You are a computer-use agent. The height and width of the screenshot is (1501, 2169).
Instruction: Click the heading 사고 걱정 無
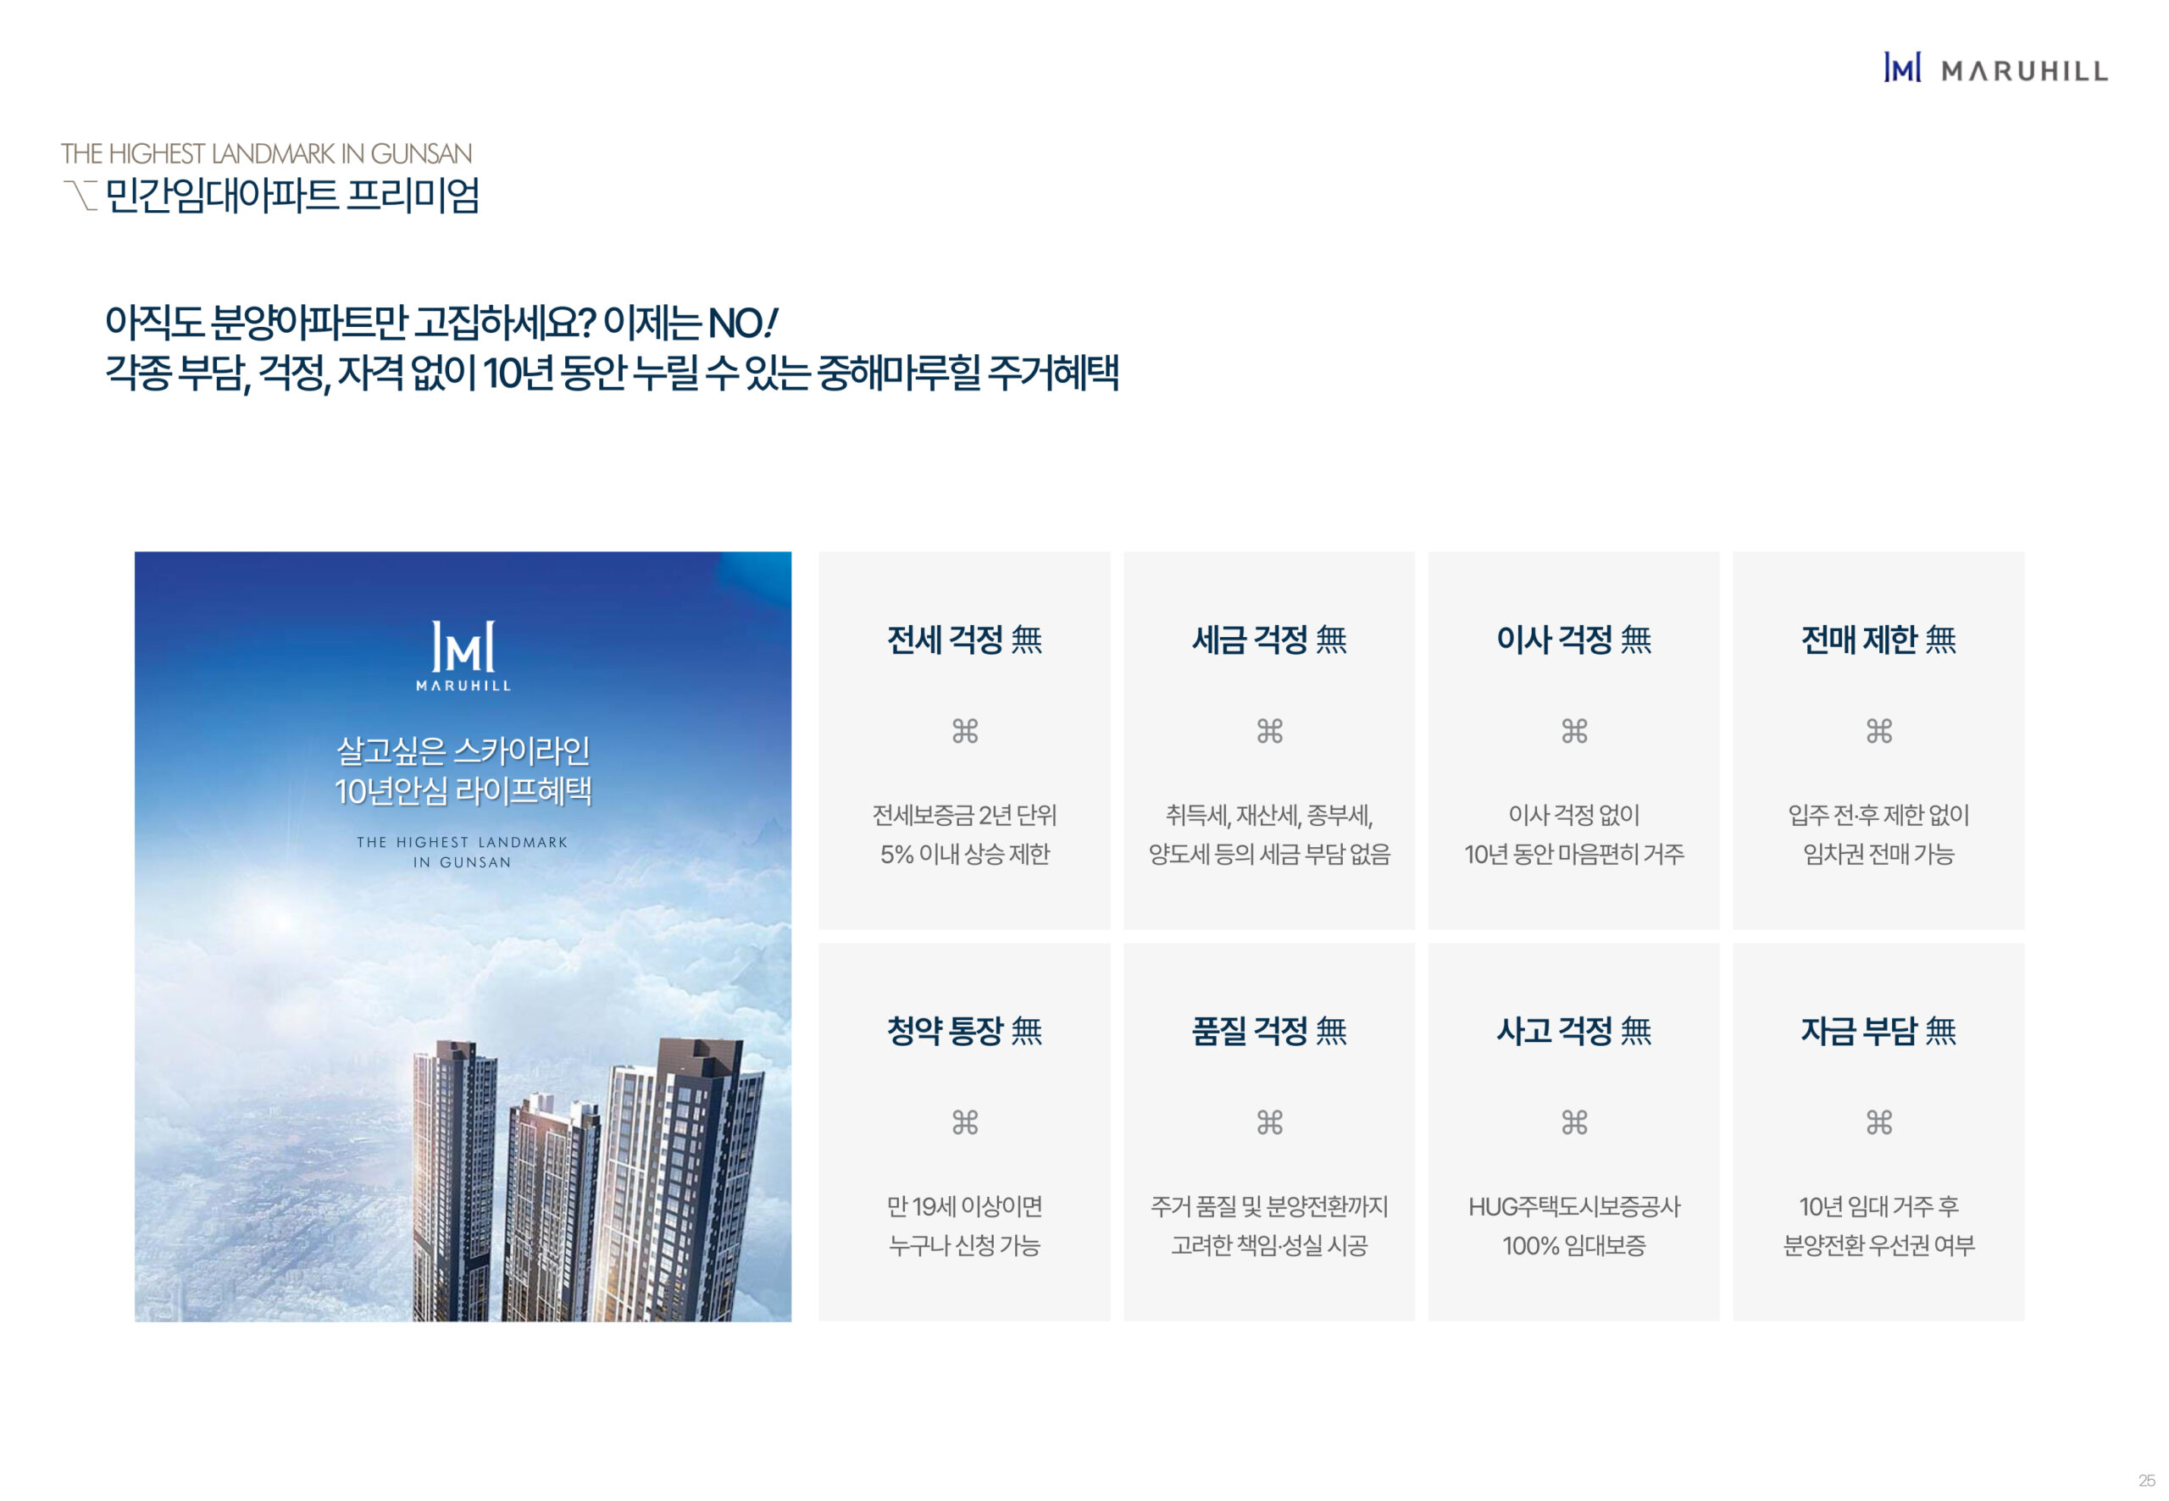1573,1031
